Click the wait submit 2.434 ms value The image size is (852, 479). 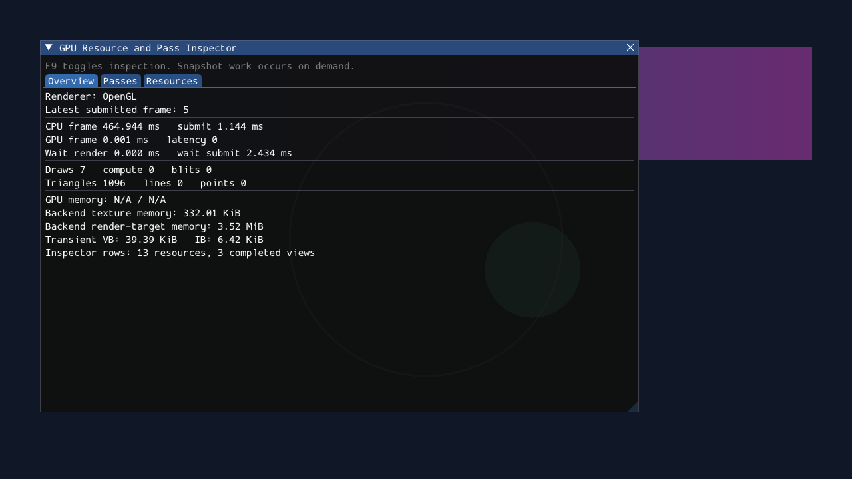234,153
